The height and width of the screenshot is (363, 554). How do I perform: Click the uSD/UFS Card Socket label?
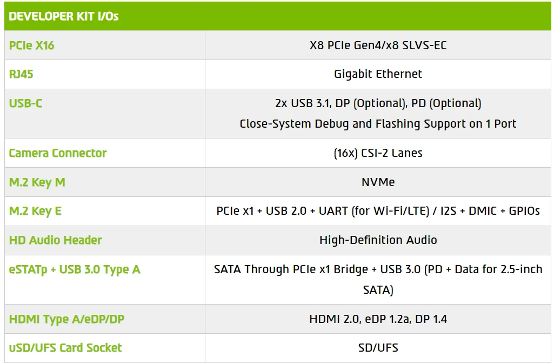click(65, 348)
